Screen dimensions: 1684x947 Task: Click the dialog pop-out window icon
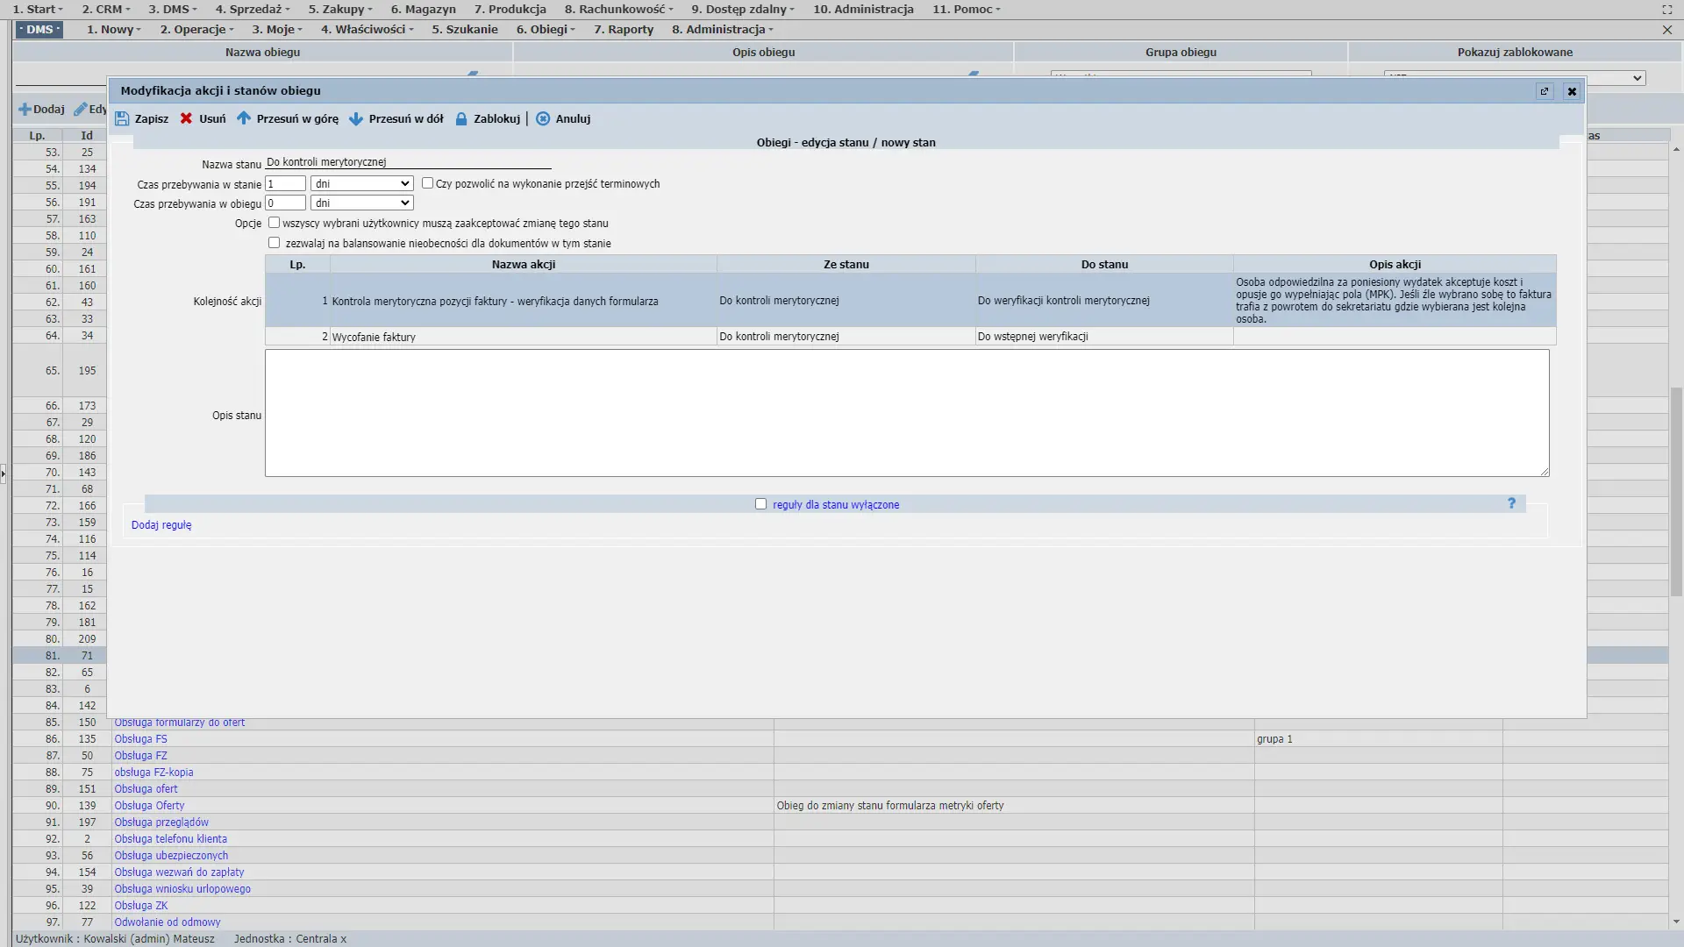click(x=1545, y=91)
